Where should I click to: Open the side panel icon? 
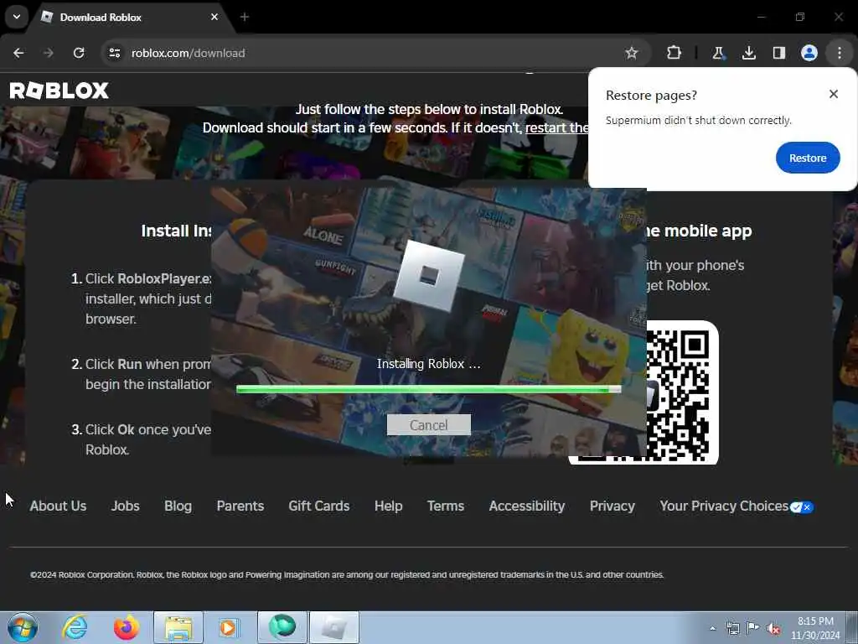click(x=778, y=53)
